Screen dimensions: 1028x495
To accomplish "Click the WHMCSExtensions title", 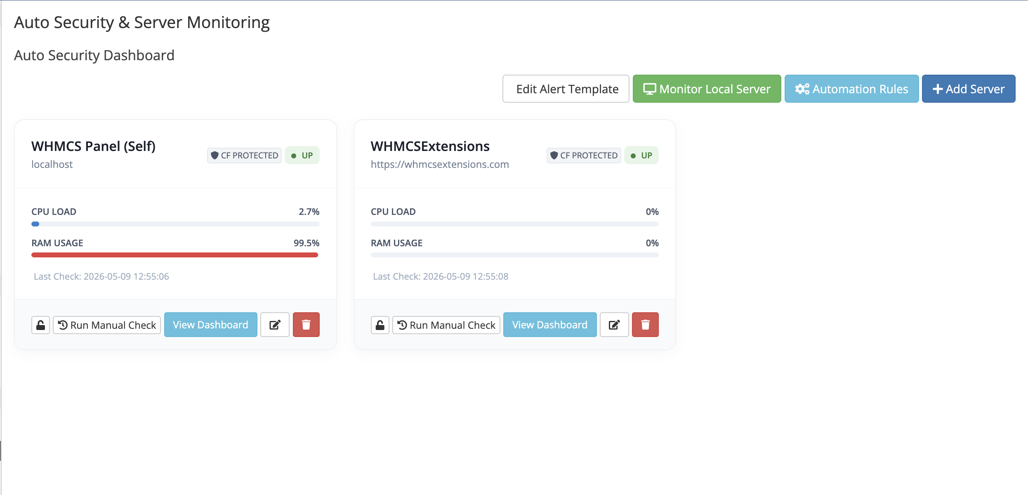I will tap(430, 146).
